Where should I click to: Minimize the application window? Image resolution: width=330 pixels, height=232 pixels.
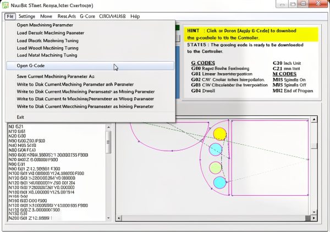[283, 4]
